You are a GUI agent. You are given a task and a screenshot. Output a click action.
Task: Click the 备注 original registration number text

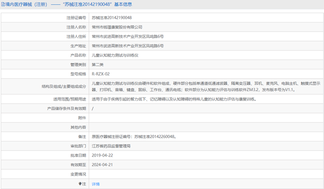[x=134, y=137]
